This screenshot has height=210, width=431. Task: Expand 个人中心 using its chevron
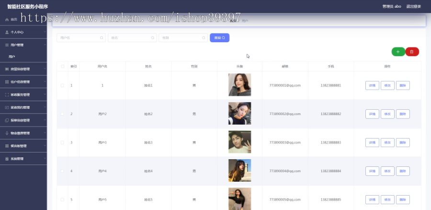[45, 32]
